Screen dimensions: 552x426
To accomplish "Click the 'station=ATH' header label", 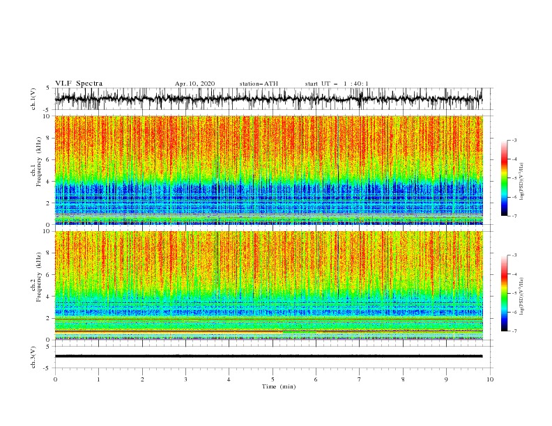I will [x=259, y=84].
